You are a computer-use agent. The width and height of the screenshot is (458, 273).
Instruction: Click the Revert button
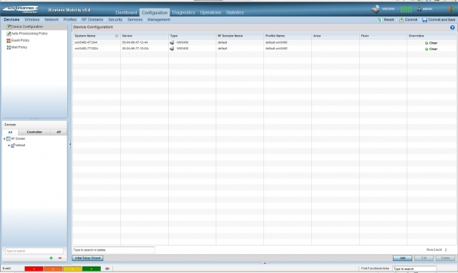[386, 19]
